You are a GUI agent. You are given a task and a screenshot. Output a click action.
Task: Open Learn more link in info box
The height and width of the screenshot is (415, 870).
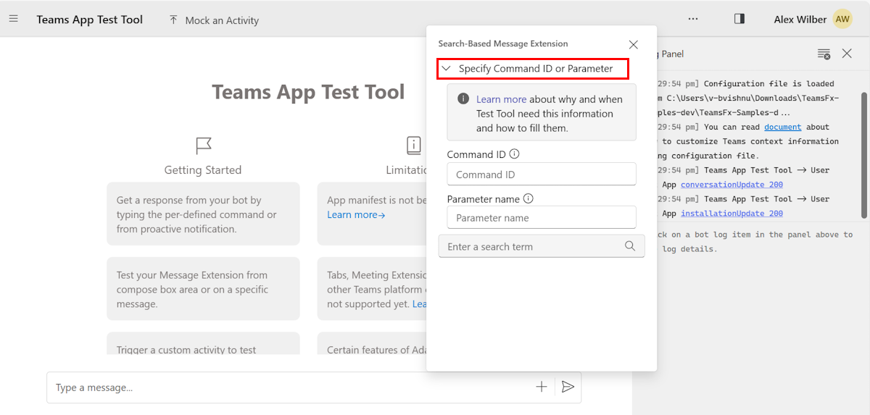pyautogui.click(x=501, y=99)
